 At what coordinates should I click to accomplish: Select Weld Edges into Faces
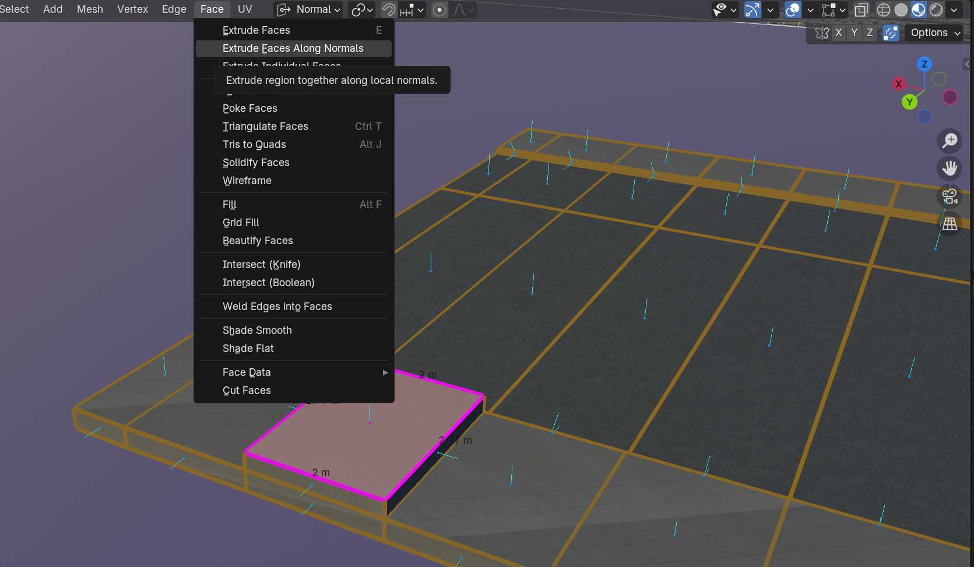click(294, 307)
